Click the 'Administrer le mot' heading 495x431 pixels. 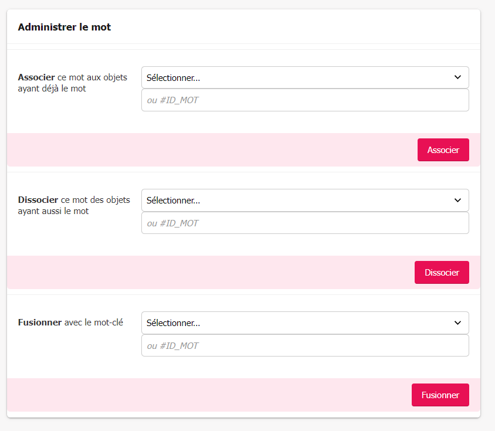[65, 27]
